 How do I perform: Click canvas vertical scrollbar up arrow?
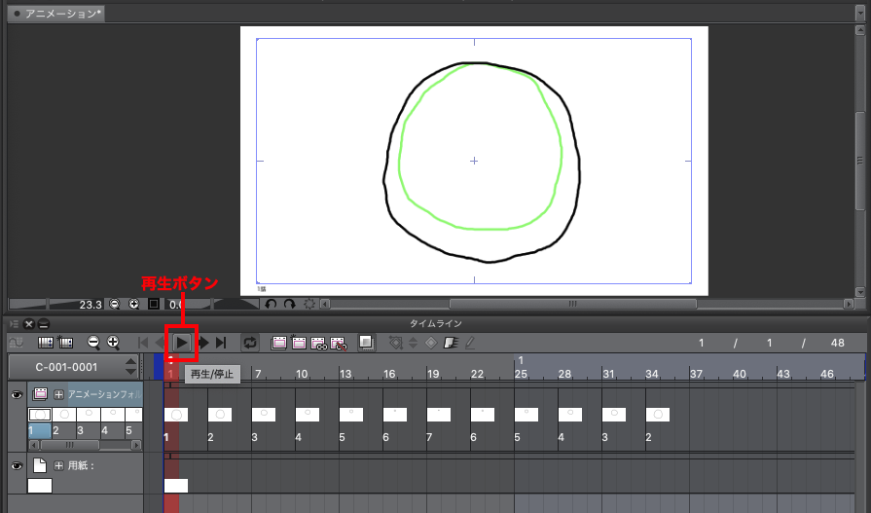[x=860, y=30]
